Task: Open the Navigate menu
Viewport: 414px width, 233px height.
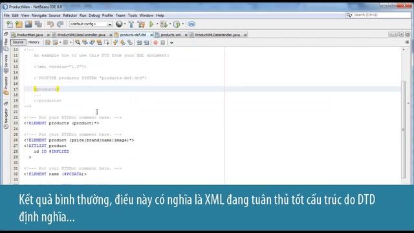Action: (x=39, y=16)
